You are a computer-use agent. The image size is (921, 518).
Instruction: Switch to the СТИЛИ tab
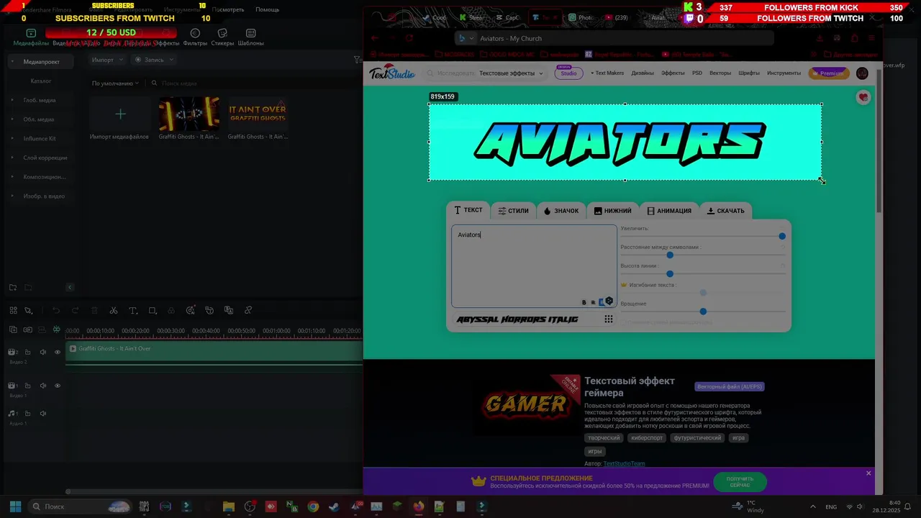[513, 211]
